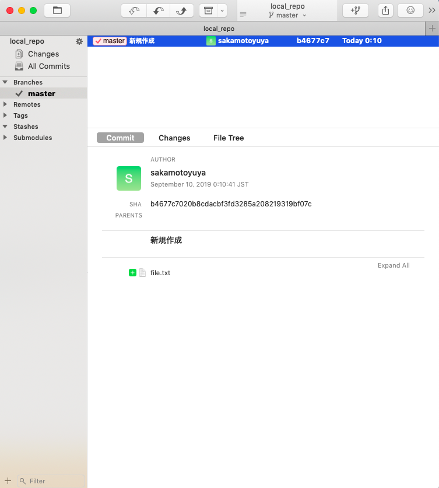The height and width of the screenshot is (488, 439).
Task: Click the Today 0:10 timestamp
Action: (362, 41)
